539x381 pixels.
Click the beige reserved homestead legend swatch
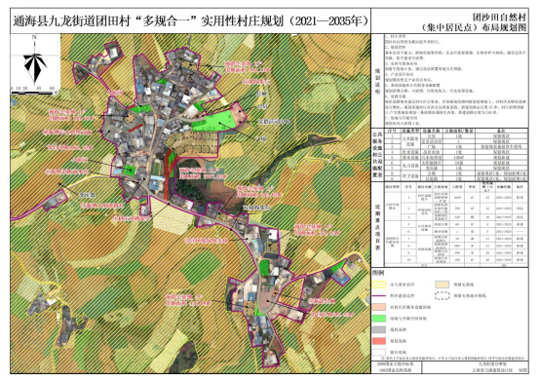(x=443, y=285)
